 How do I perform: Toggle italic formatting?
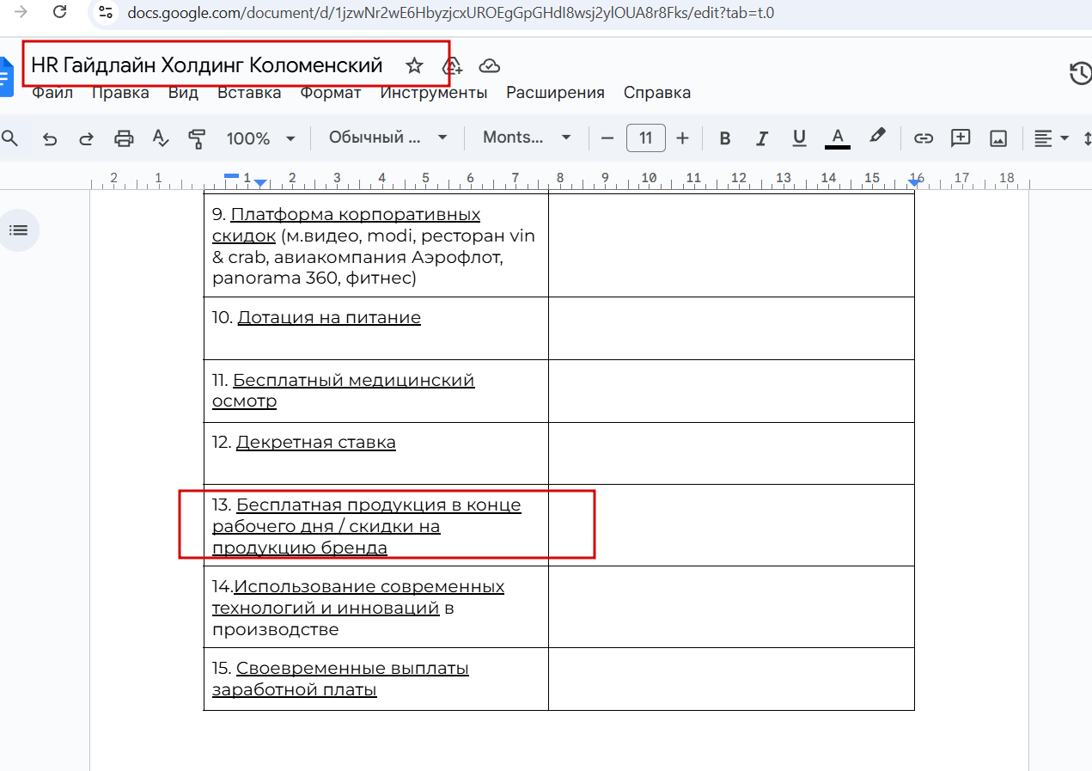(761, 138)
